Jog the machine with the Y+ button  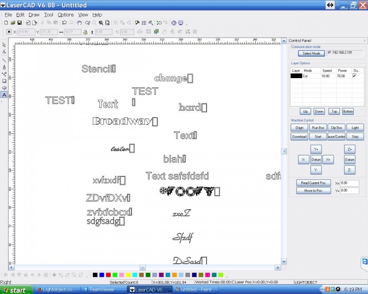316,149
